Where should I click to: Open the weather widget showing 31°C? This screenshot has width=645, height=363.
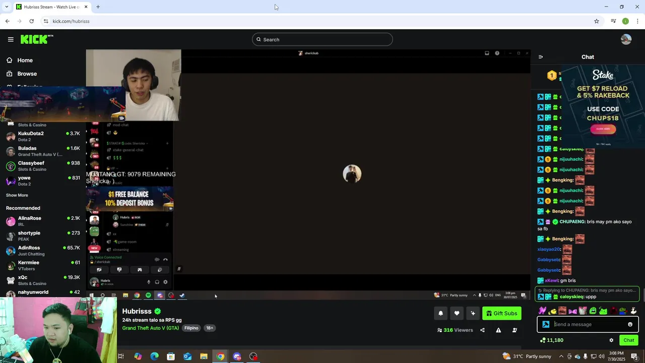pyautogui.click(x=527, y=356)
